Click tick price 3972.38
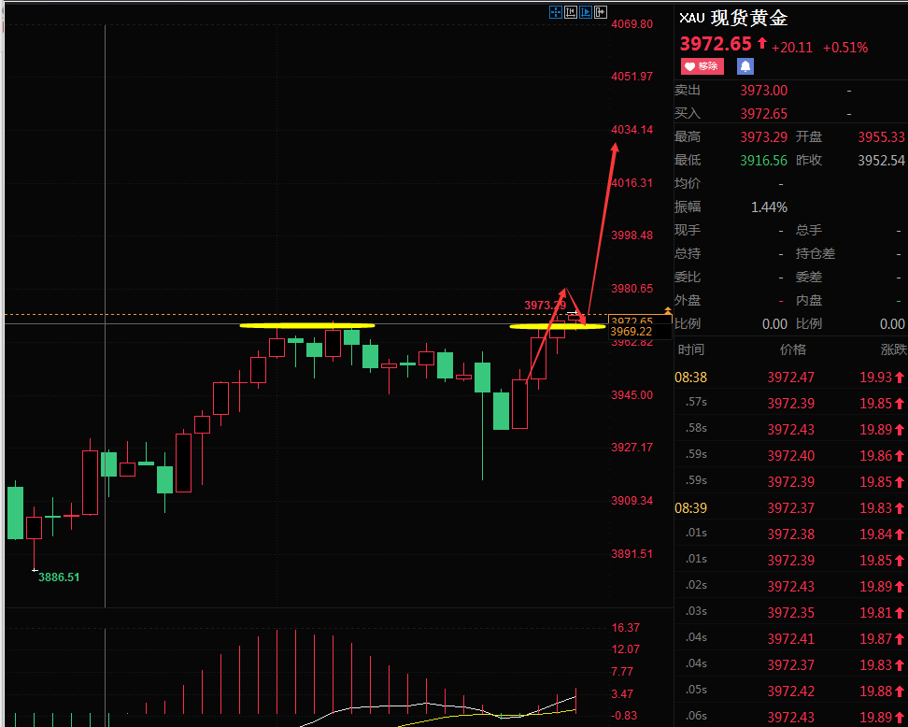This screenshot has width=908, height=727. (x=791, y=535)
